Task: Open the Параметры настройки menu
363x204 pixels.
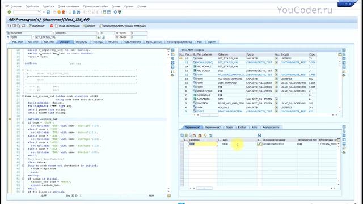Action: click(95, 6)
